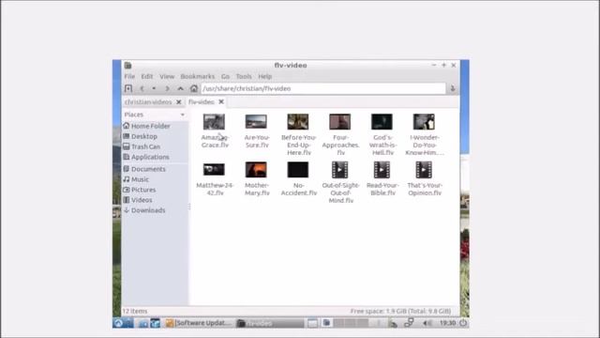
Task: Click the power/logout taskbar icon
Action: tap(463, 323)
